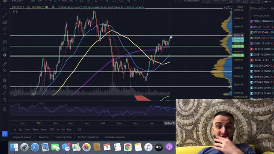This screenshot has width=274, height=154.
Task: Click the BTCUSDT 1Д BINANCE chart title
Action: [27, 7]
